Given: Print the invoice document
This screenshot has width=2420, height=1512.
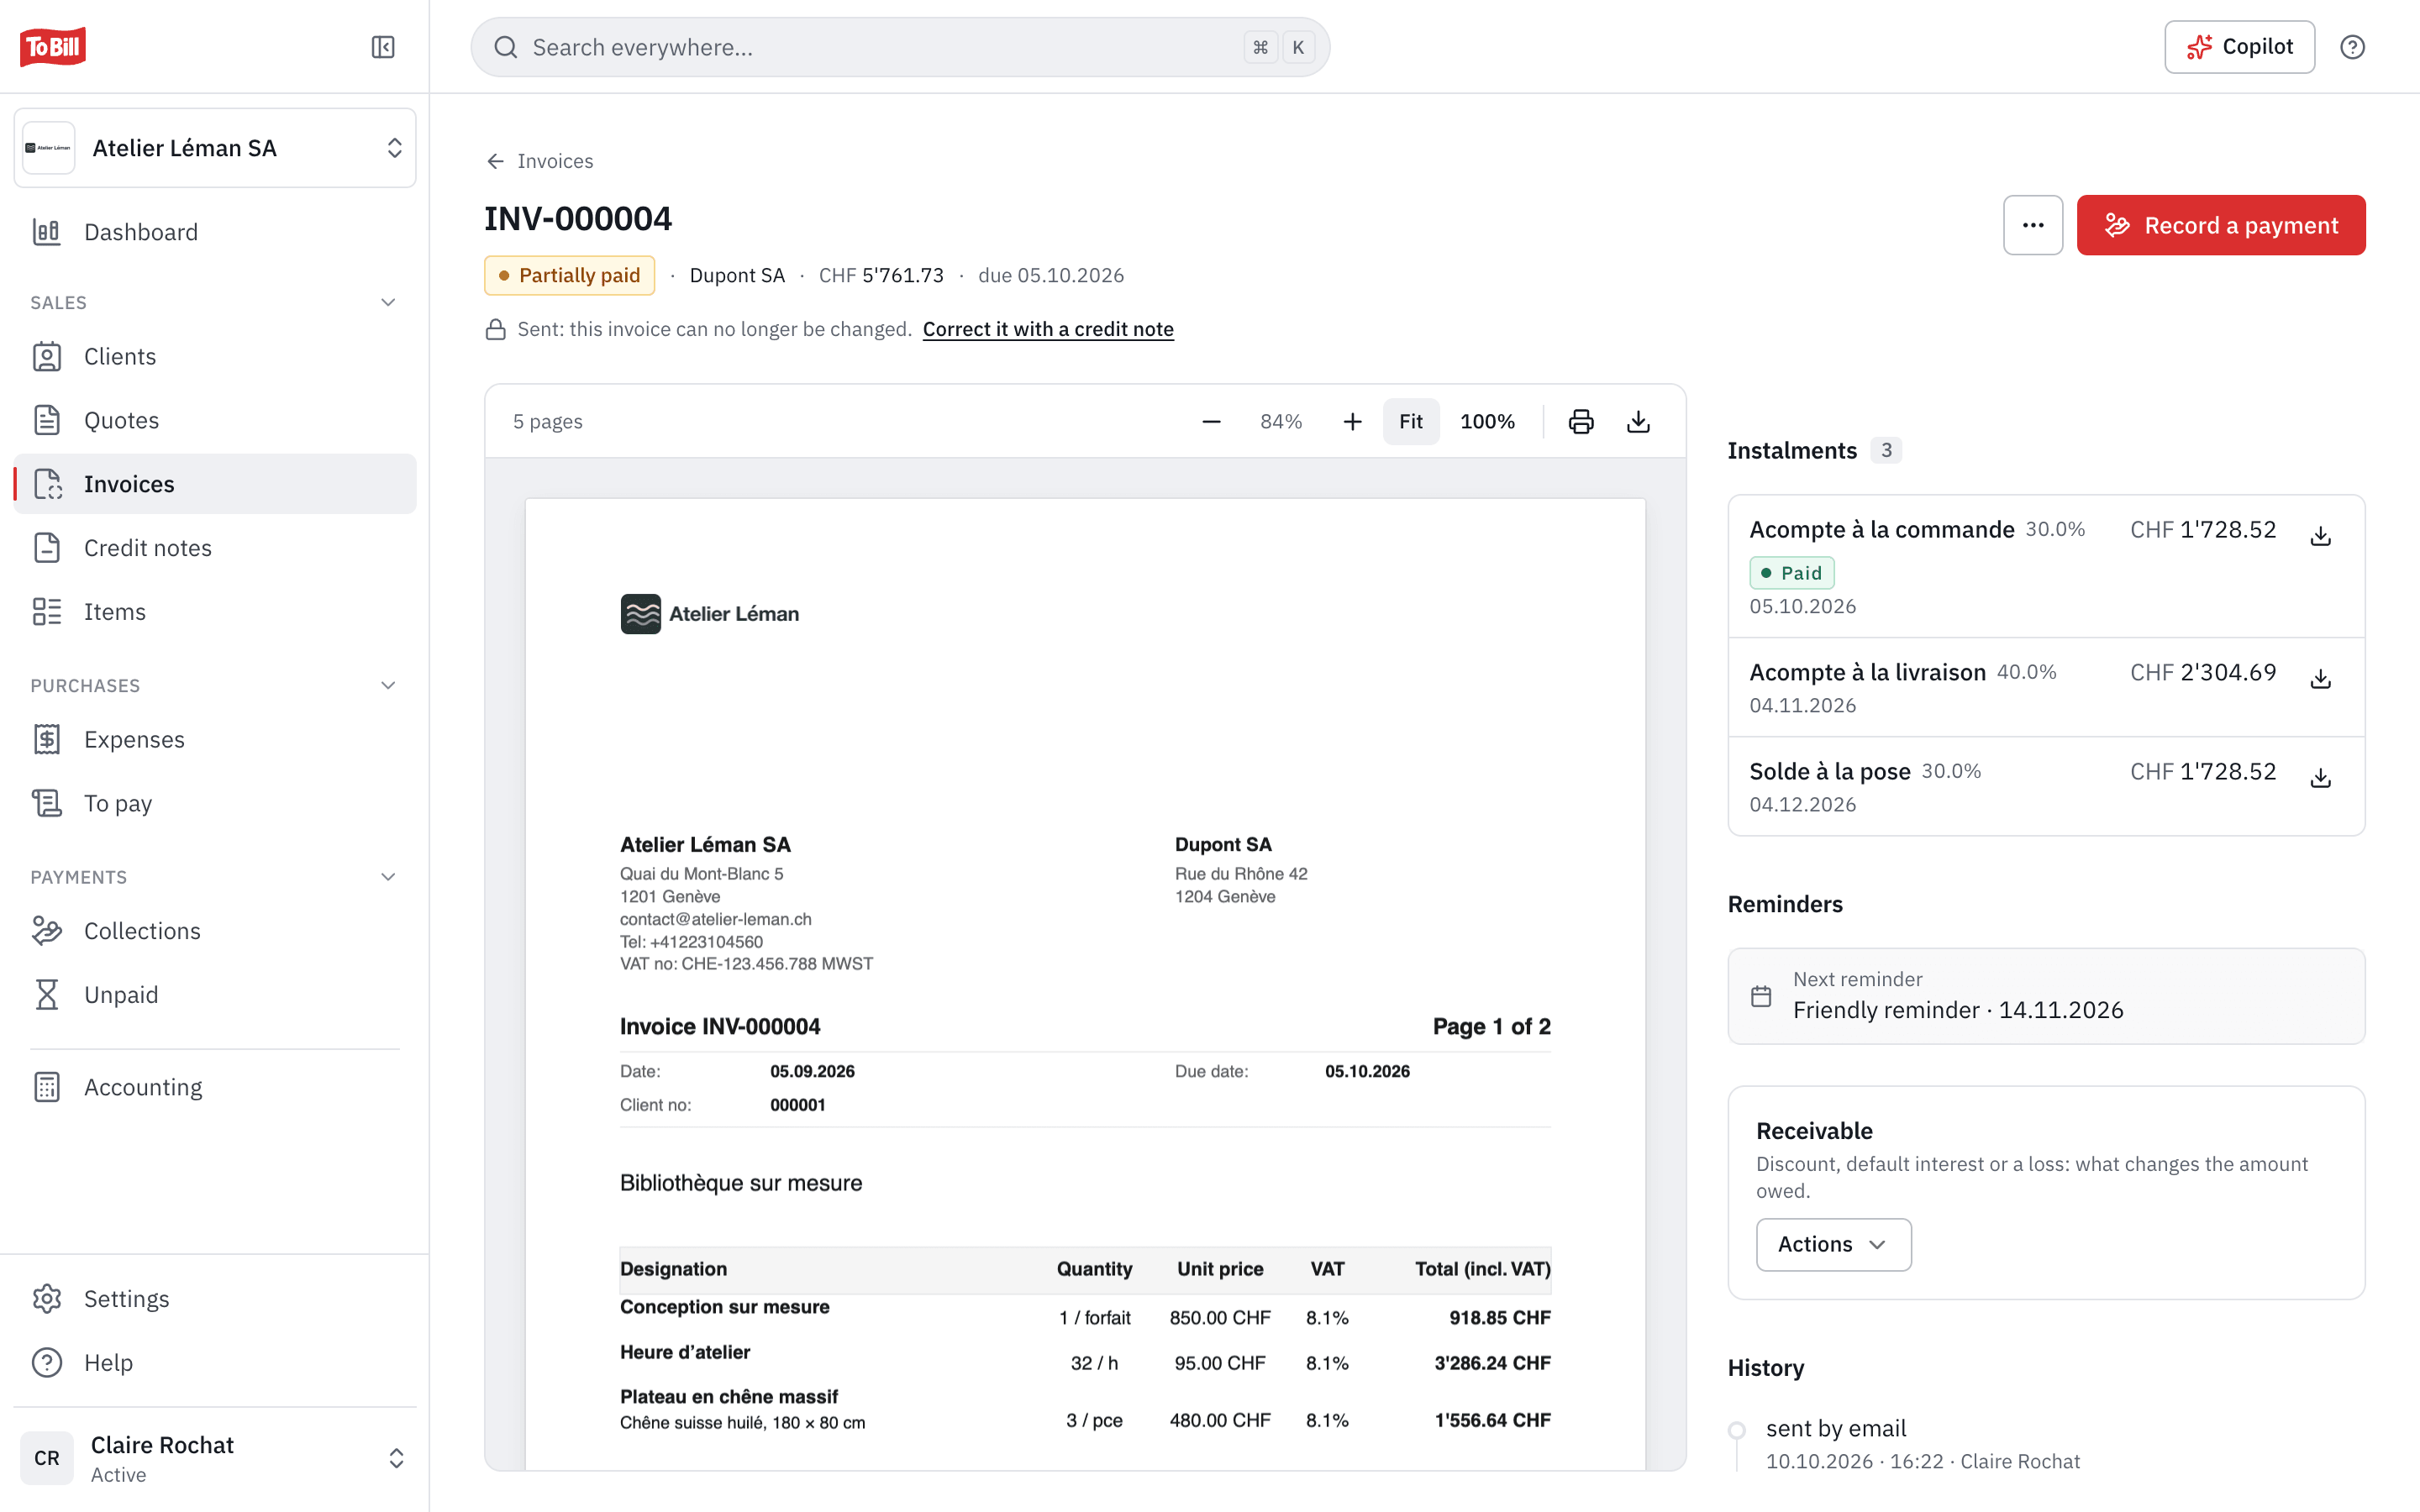Looking at the screenshot, I should pos(1580,421).
